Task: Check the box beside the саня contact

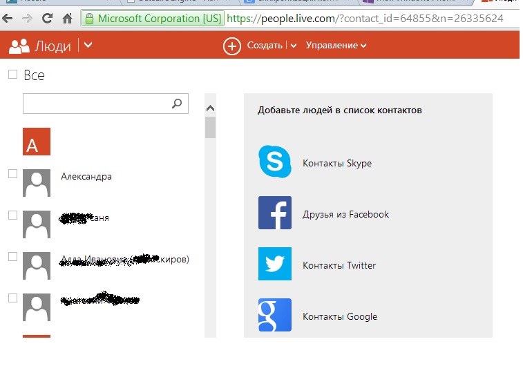Action: click(12, 215)
